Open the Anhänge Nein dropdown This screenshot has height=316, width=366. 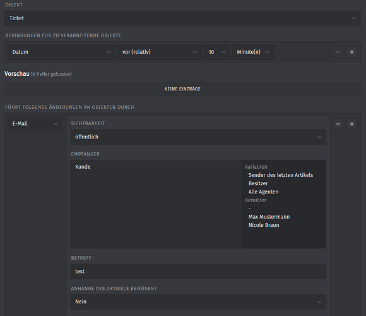point(198,301)
